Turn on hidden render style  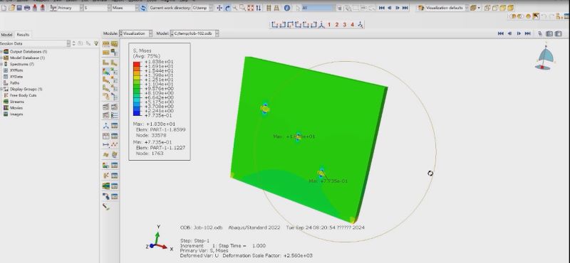click(494, 8)
